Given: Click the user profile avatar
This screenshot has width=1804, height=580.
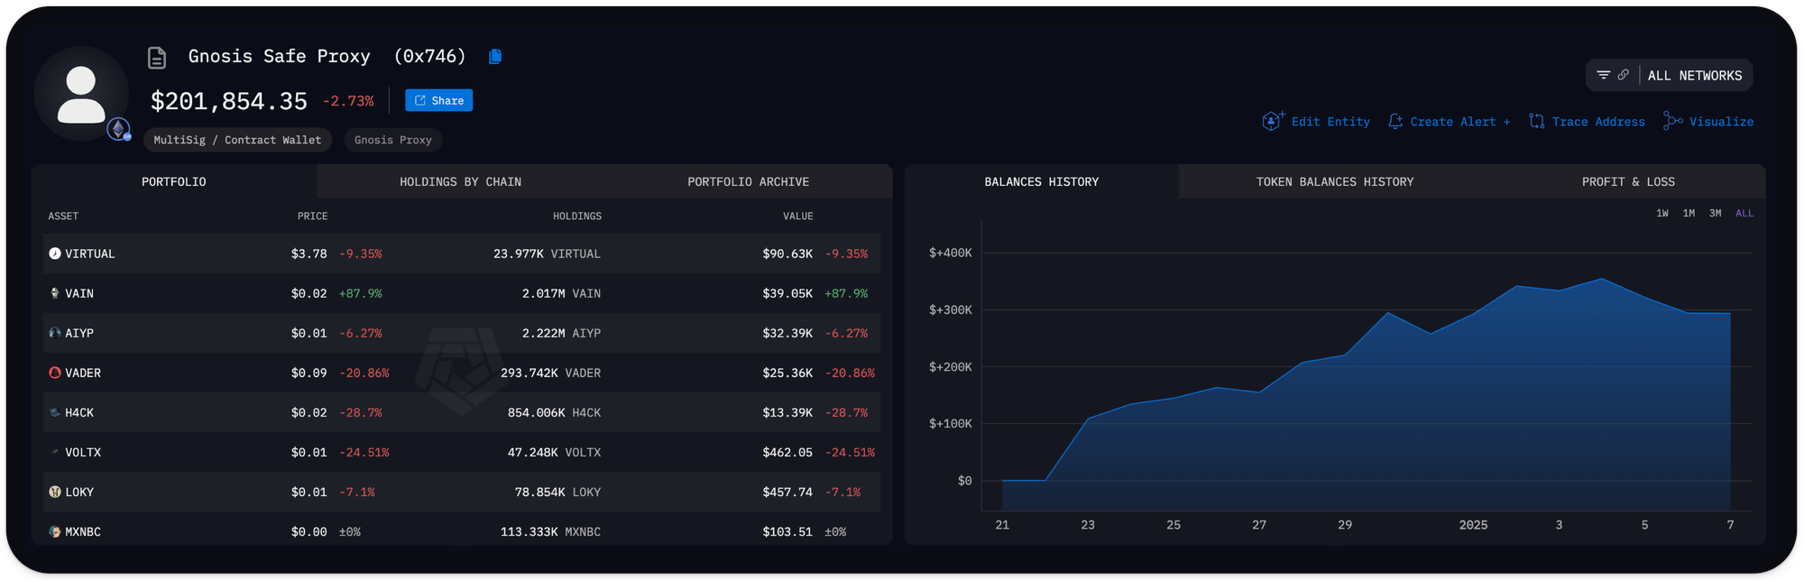Looking at the screenshot, I should tap(81, 93).
